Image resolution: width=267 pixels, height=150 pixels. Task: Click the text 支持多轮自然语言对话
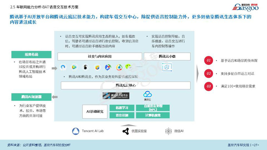[x=237, y=74]
